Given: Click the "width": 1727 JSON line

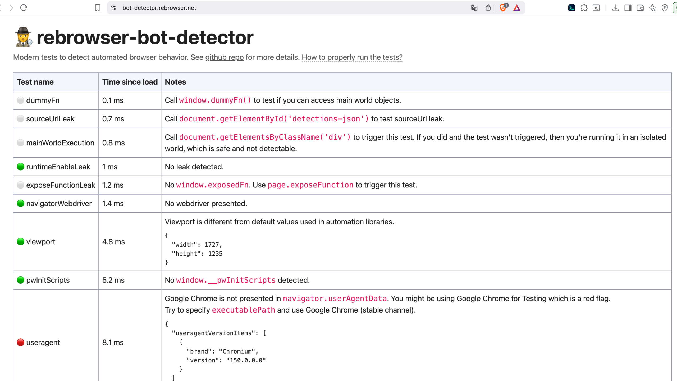Looking at the screenshot, I should point(197,245).
